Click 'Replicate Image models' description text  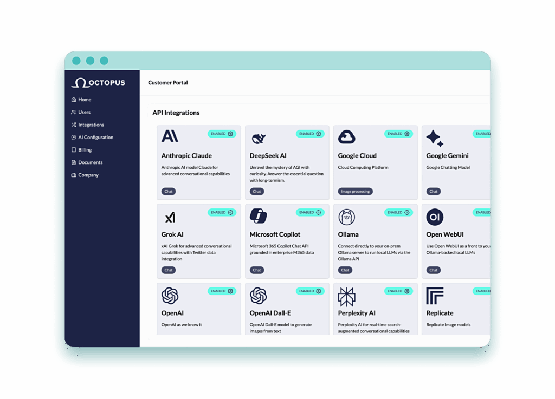point(448,325)
